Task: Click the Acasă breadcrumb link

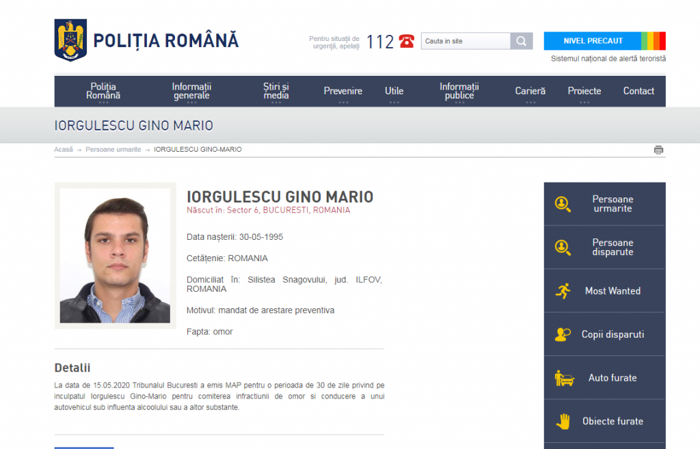Action: point(64,150)
